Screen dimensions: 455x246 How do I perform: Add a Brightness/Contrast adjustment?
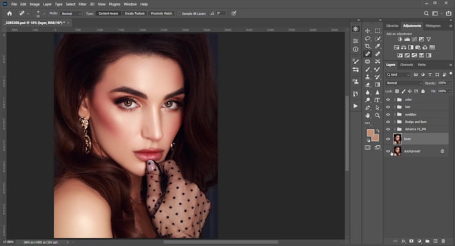pyautogui.click(x=400, y=39)
